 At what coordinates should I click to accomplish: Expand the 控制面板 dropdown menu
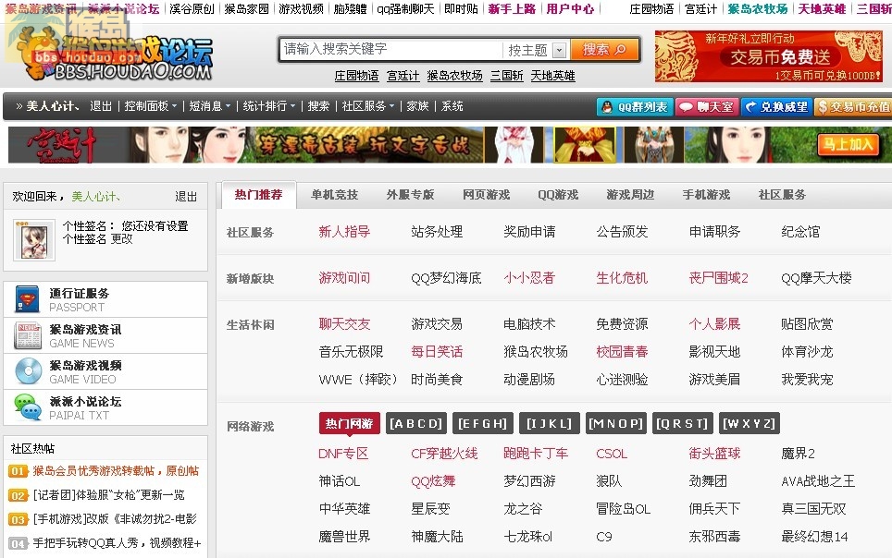point(151,106)
